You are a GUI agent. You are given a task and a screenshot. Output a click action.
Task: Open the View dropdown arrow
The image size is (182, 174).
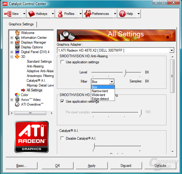[24, 14]
